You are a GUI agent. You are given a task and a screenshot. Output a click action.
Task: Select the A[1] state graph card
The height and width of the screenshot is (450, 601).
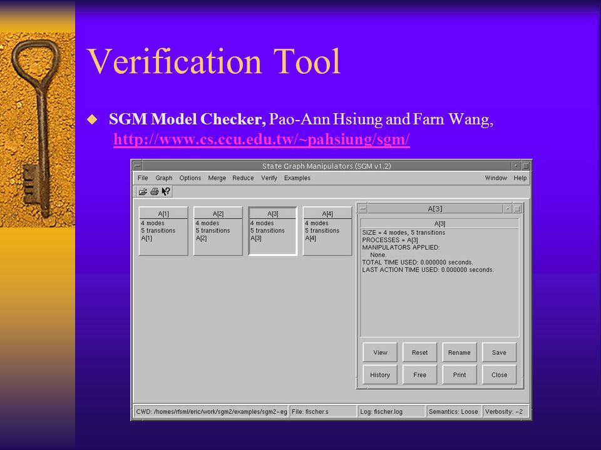pos(163,231)
